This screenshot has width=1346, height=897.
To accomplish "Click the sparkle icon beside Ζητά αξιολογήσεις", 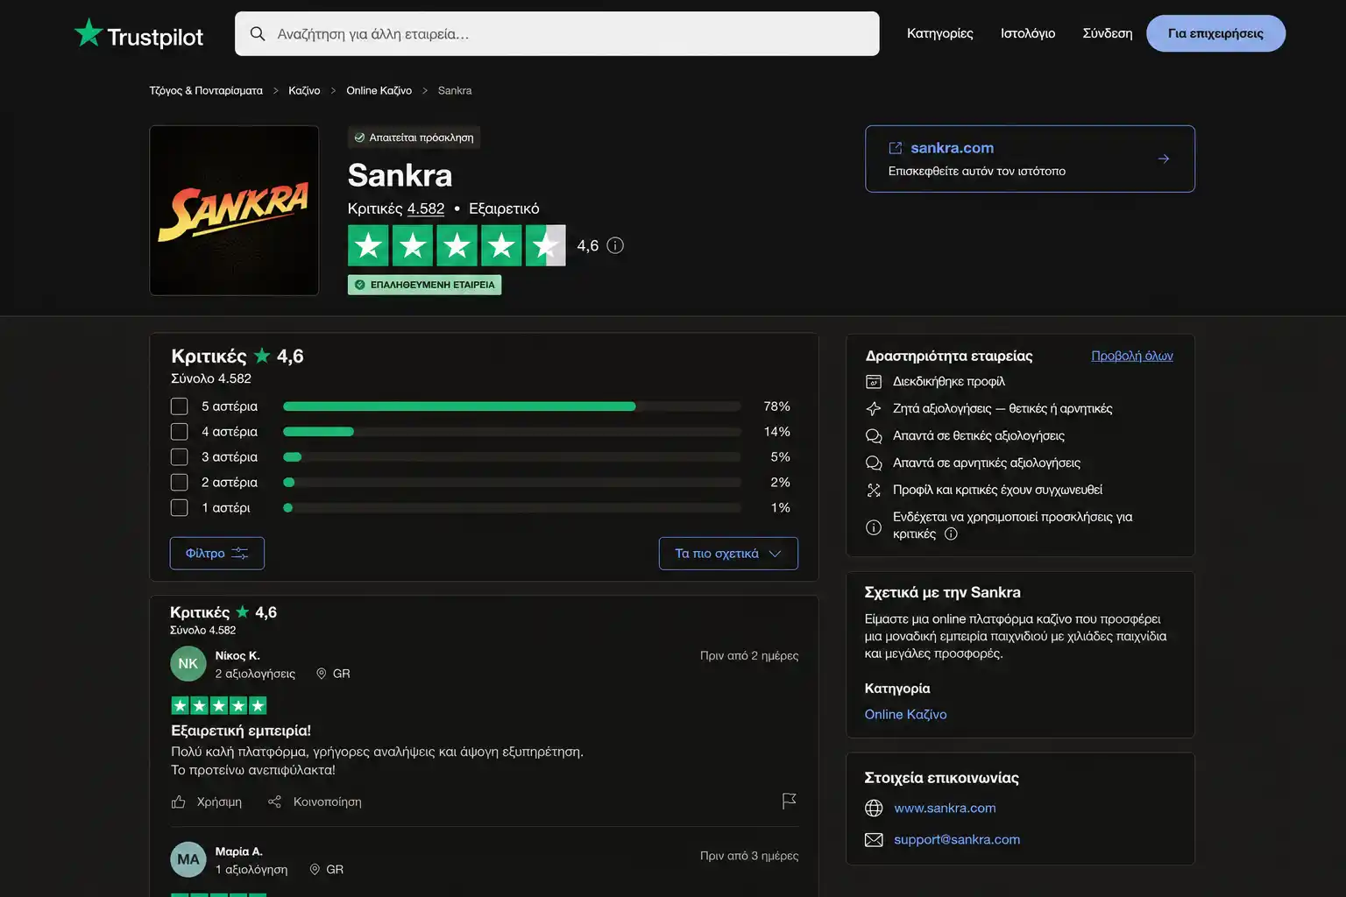I will coord(874,409).
